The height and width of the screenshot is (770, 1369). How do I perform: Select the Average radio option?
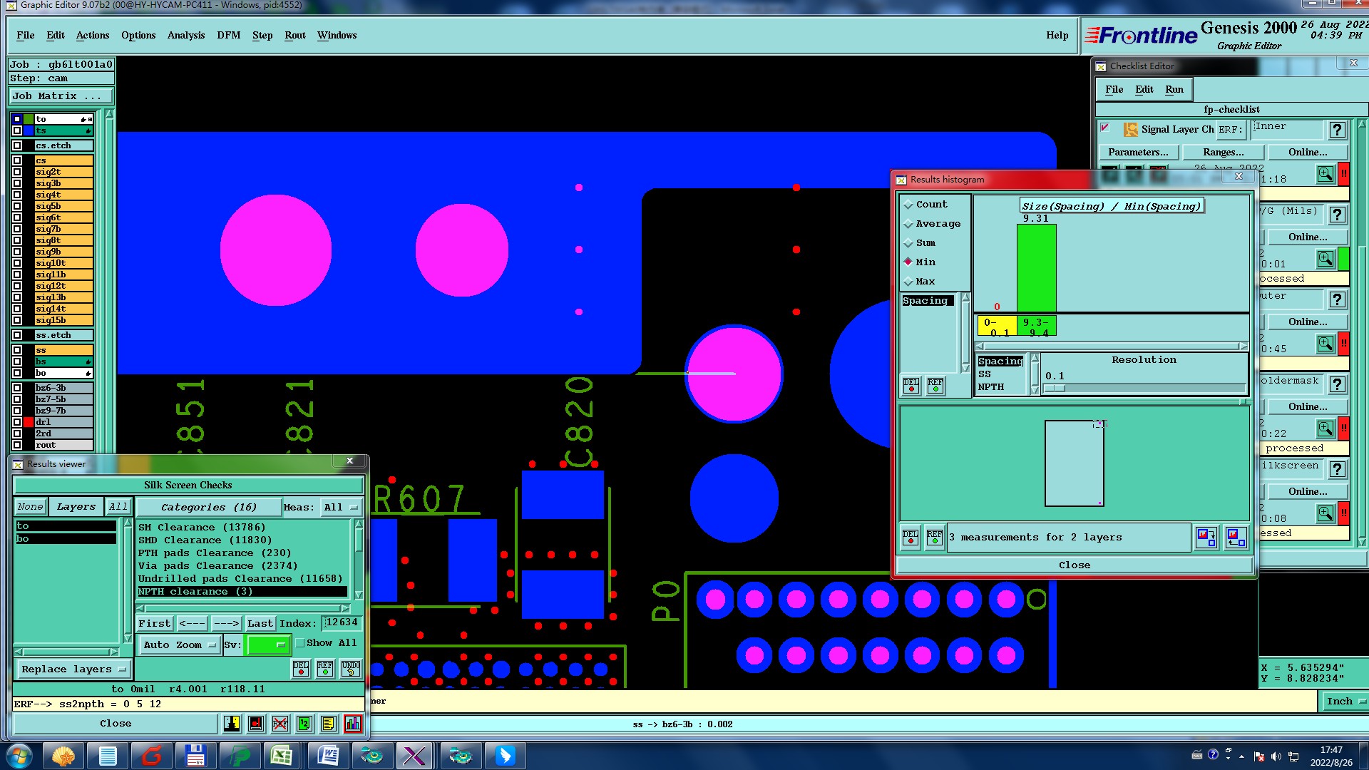point(908,224)
